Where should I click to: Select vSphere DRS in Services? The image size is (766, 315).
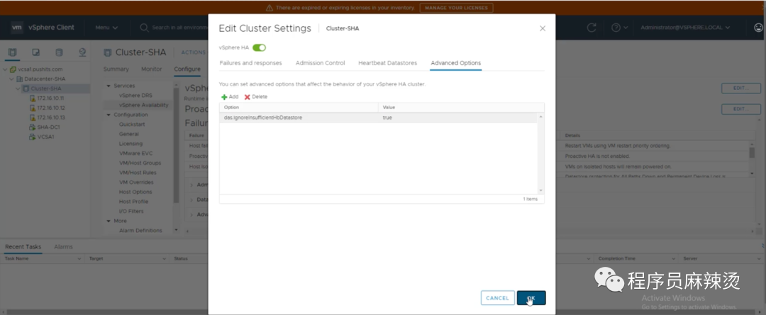coord(135,96)
